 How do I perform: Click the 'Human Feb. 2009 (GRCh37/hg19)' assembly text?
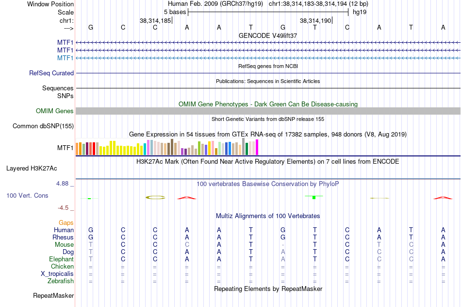tap(215, 4)
